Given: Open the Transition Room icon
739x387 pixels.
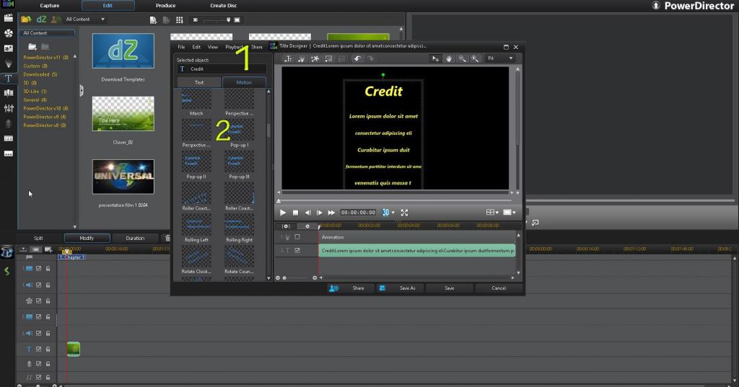Looking at the screenshot, I should click(x=8, y=93).
